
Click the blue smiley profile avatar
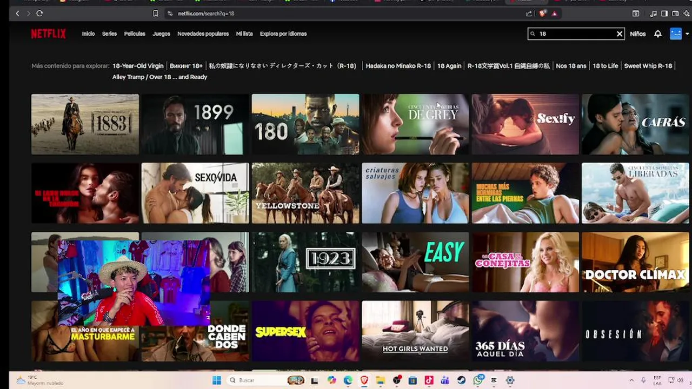pyautogui.click(x=676, y=33)
